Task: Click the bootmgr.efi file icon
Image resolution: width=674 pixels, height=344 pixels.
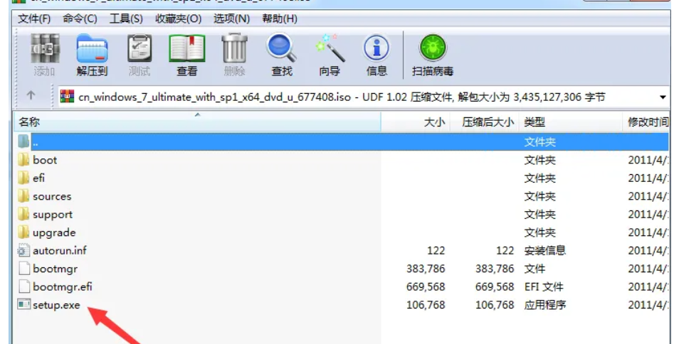Action: (24, 287)
